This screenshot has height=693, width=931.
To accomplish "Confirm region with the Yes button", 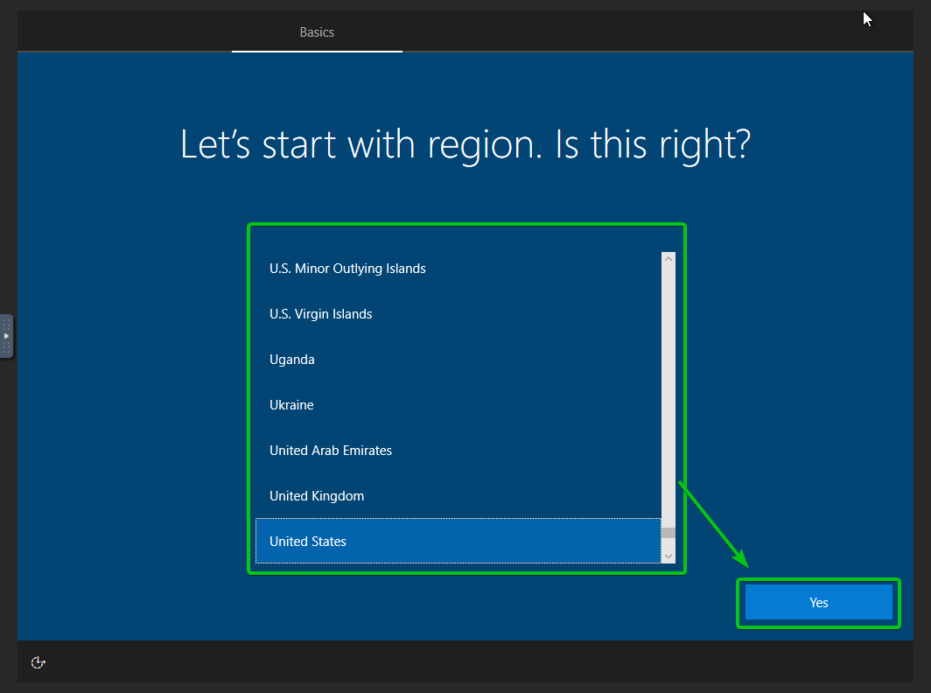I will click(819, 602).
